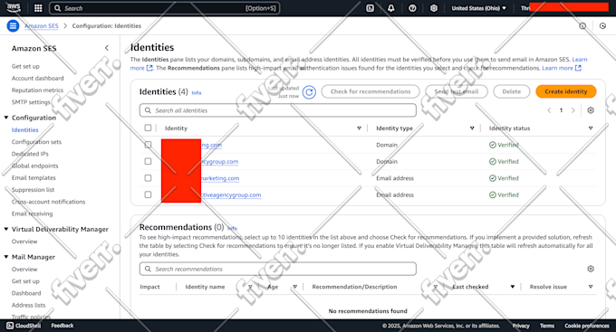Focus Search all identities field
The image size is (616, 332).
pos(278,110)
